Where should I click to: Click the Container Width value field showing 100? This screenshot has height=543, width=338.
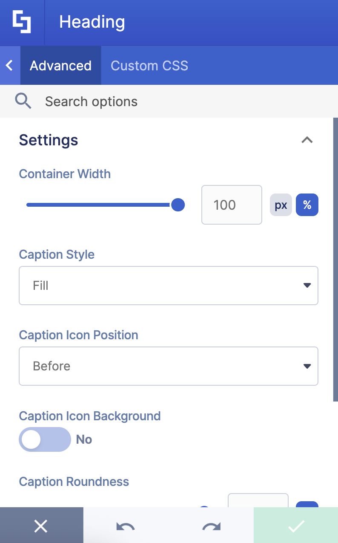(x=232, y=205)
